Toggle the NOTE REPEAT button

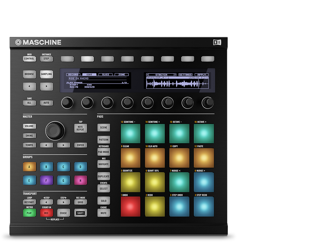81,128
